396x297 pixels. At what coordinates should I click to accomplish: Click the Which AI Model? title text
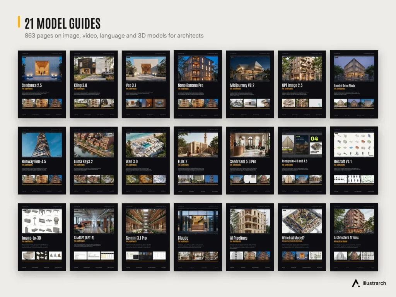coord(293,238)
